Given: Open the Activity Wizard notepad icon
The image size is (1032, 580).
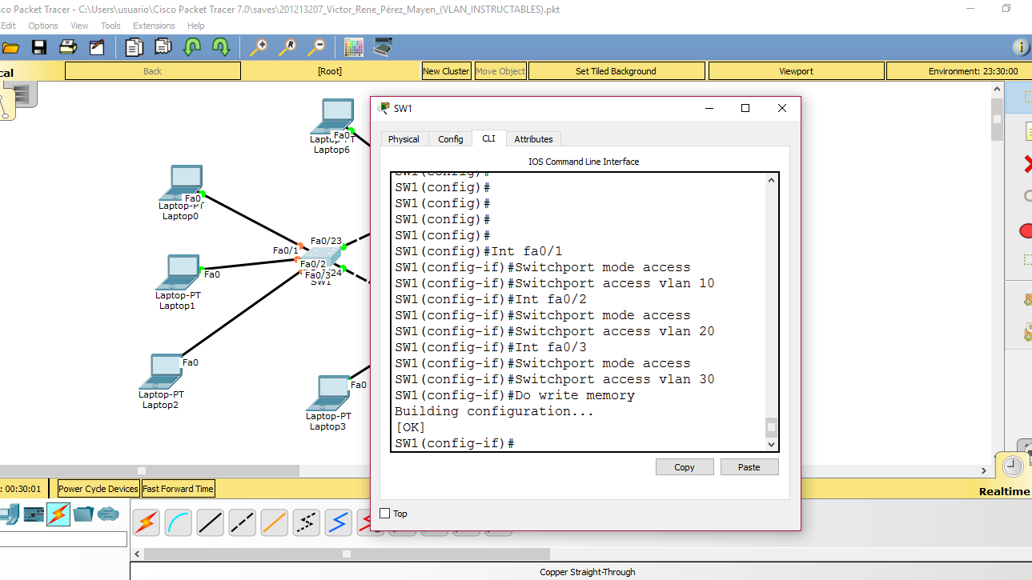Looking at the screenshot, I should click(x=97, y=47).
